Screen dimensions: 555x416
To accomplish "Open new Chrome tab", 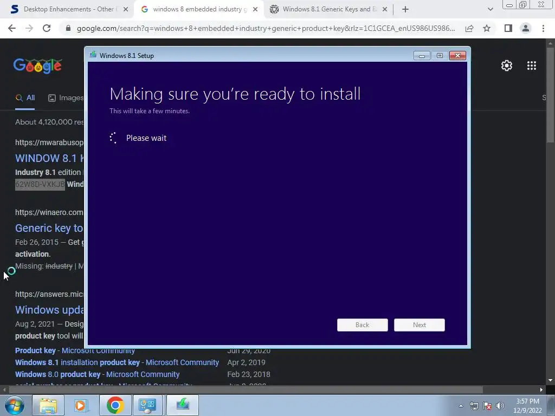I will pos(405,10).
